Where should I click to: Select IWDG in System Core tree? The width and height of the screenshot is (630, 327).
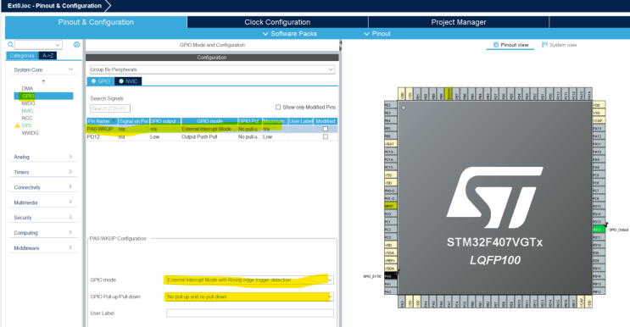(x=28, y=103)
